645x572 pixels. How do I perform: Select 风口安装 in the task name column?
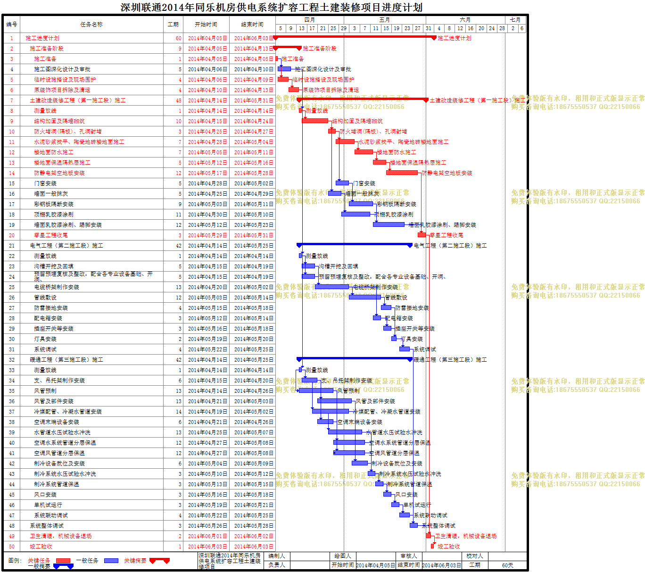tap(45, 495)
